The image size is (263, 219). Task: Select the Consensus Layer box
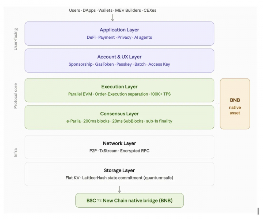coord(119,117)
